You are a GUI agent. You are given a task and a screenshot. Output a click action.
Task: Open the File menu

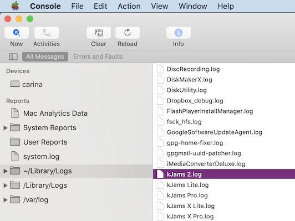(x=77, y=6)
